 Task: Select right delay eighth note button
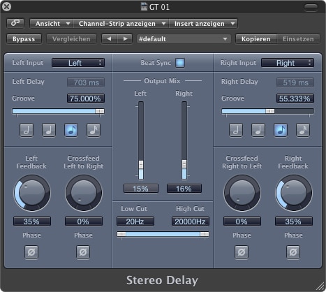coord(281,130)
